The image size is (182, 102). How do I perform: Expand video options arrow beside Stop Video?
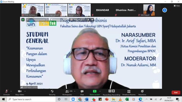25,91
